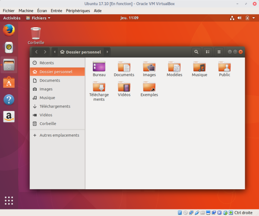Open the Machine menu in VirtualBox
The width and height of the screenshot is (259, 216).
pos(26,10)
